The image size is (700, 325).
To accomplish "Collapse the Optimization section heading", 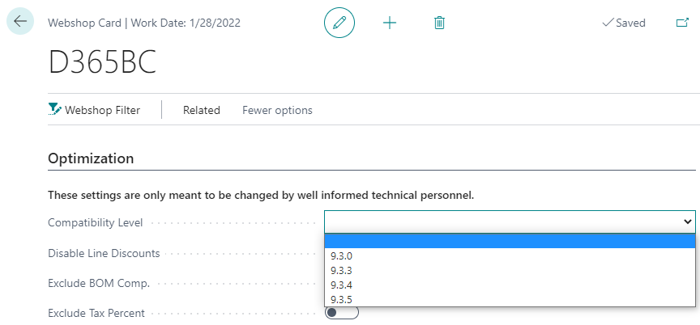I will pyautogui.click(x=91, y=158).
